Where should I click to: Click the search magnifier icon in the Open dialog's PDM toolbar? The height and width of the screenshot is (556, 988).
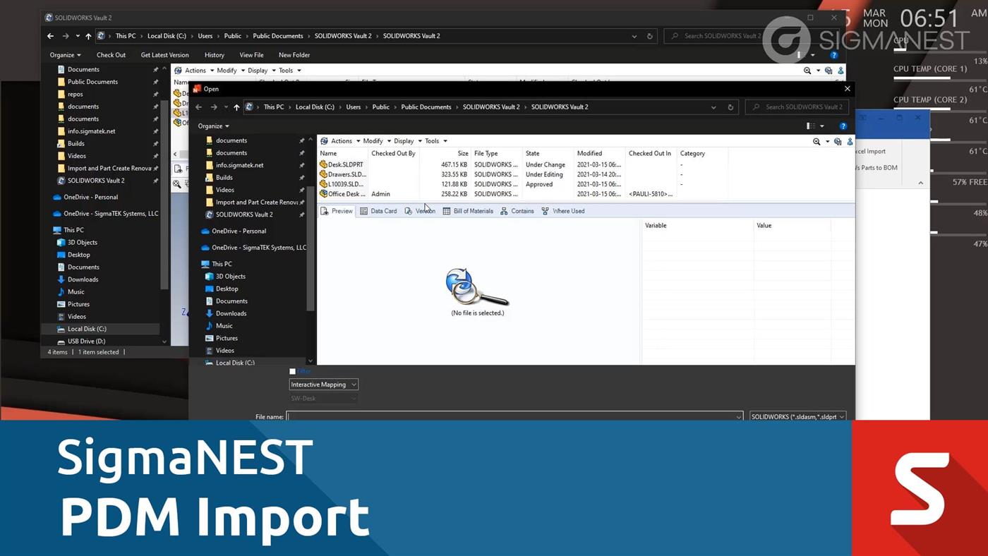(817, 141)
